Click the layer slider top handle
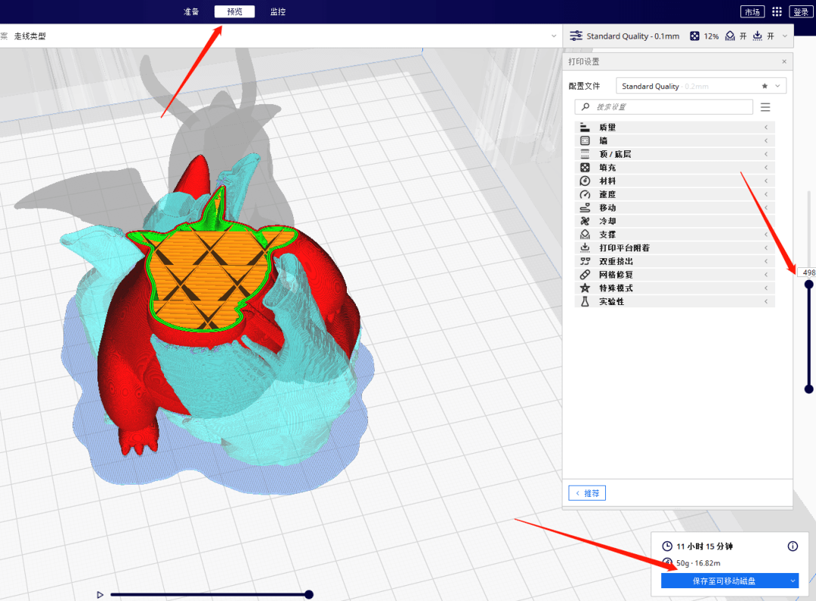This screenshot has width=816, height=601. pos(808,285)
